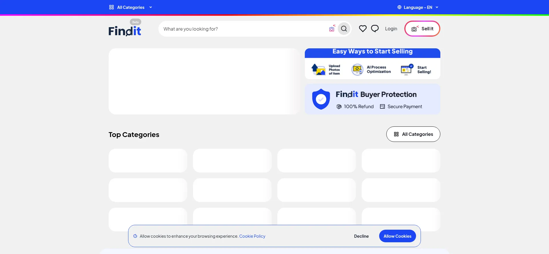Open the wishlist heart icon
This screenshot has width=549, height=254.
tap(363, 29)
